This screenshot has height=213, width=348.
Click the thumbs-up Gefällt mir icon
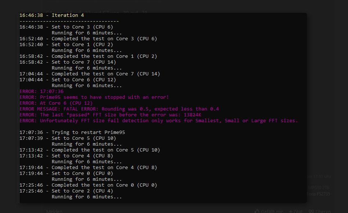click(x=257, y=211)
